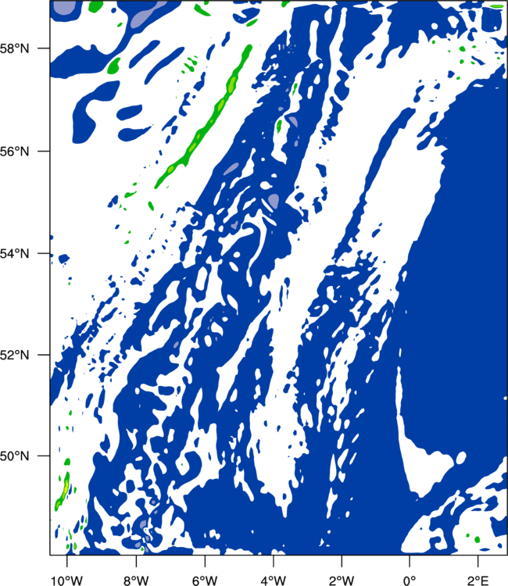
Task: Click the 58°N latitude label
Action: 14,48
